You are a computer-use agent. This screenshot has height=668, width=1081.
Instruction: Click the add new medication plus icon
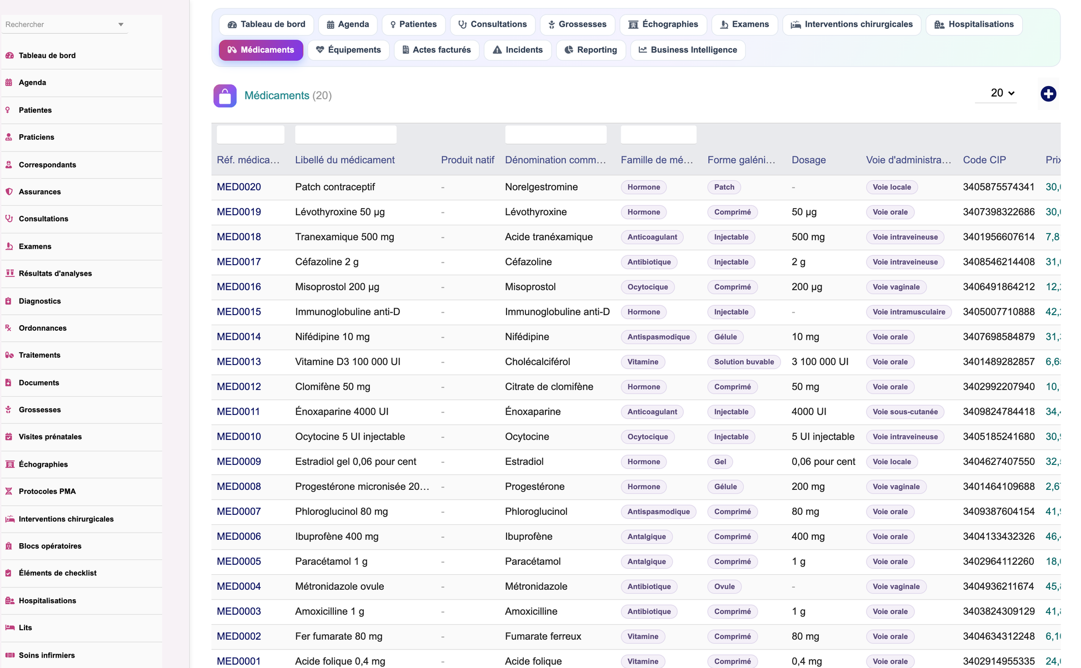[x=1048, y=94]
